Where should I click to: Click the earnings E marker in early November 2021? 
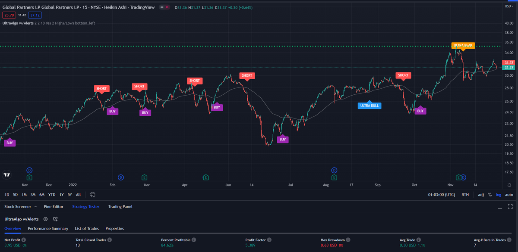point(29,177)
